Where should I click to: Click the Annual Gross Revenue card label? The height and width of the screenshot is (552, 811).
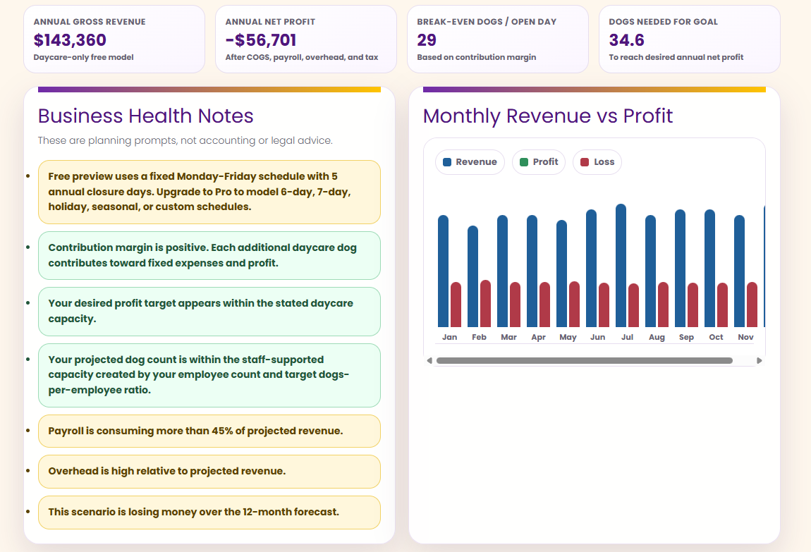[90, 22]
